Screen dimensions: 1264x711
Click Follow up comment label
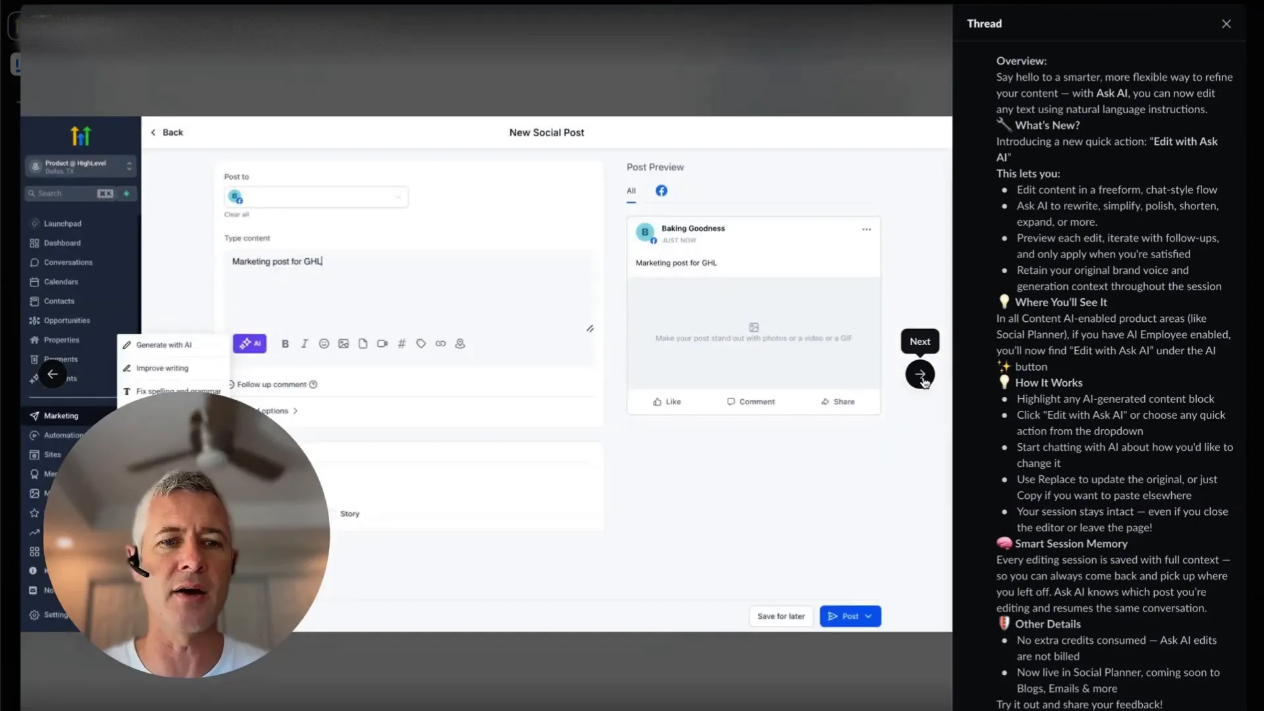click(x=272, y=384)
